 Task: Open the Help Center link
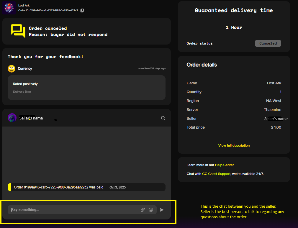(224, 165)
